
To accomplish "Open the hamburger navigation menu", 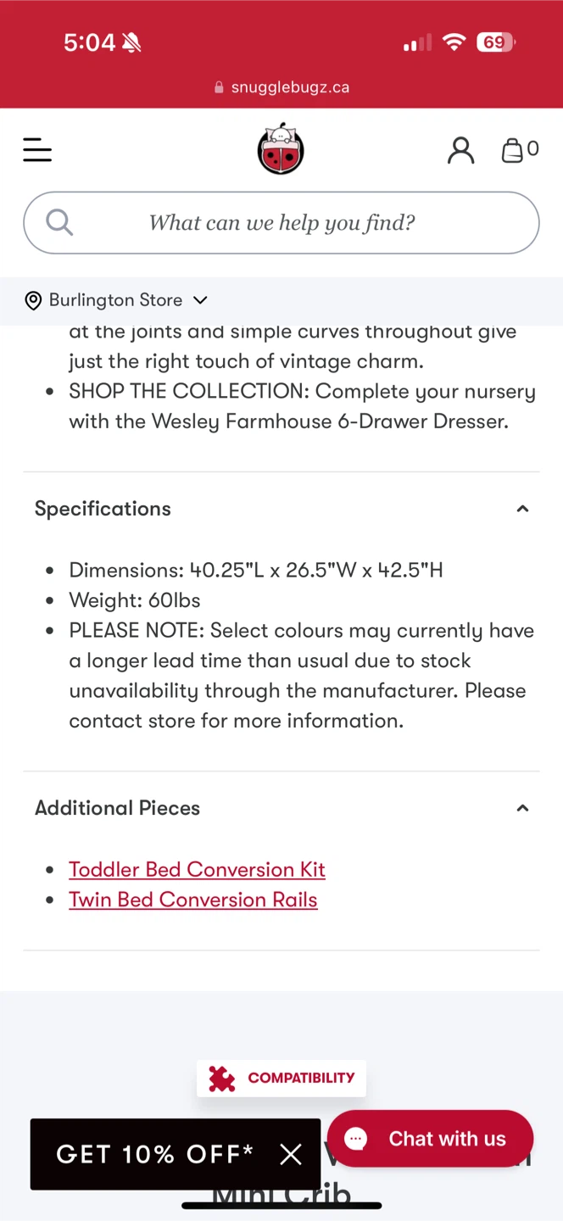I will [37, 151].
